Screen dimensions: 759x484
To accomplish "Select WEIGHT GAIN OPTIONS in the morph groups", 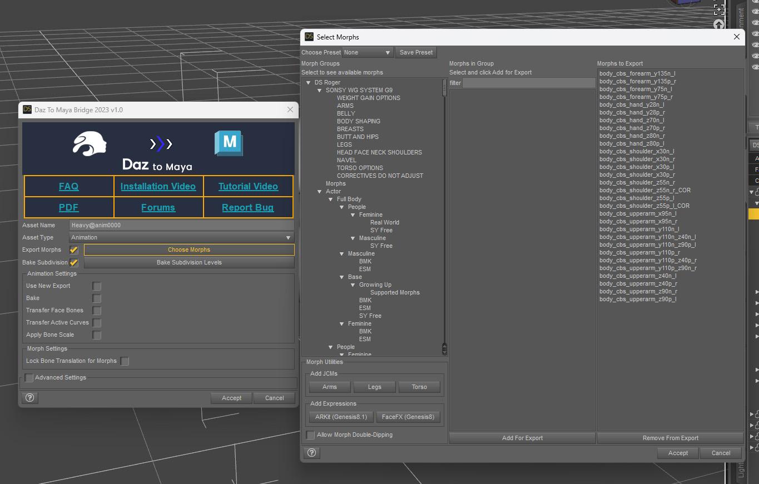I will point(368,98).
